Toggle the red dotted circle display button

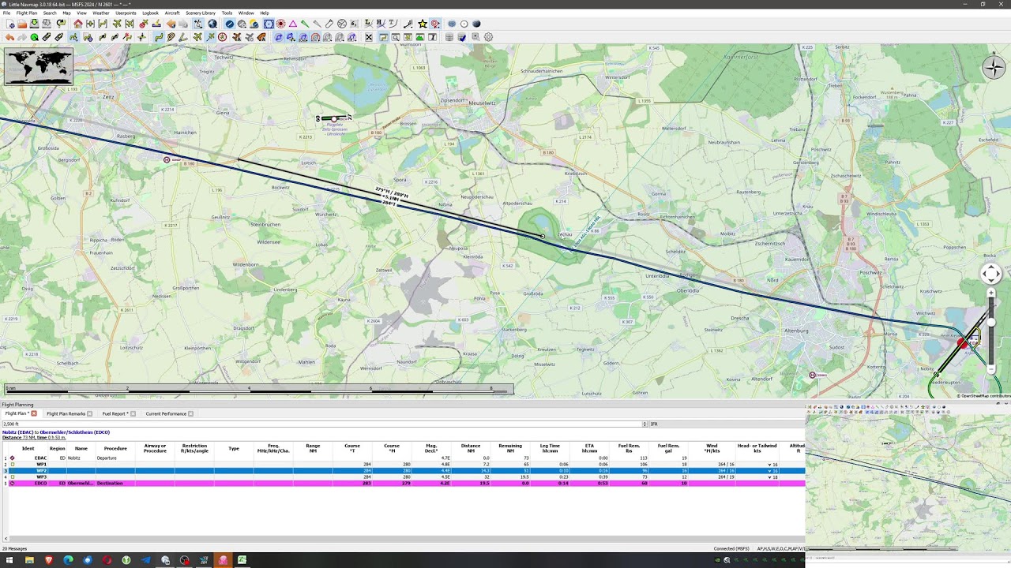pos(280,24)
